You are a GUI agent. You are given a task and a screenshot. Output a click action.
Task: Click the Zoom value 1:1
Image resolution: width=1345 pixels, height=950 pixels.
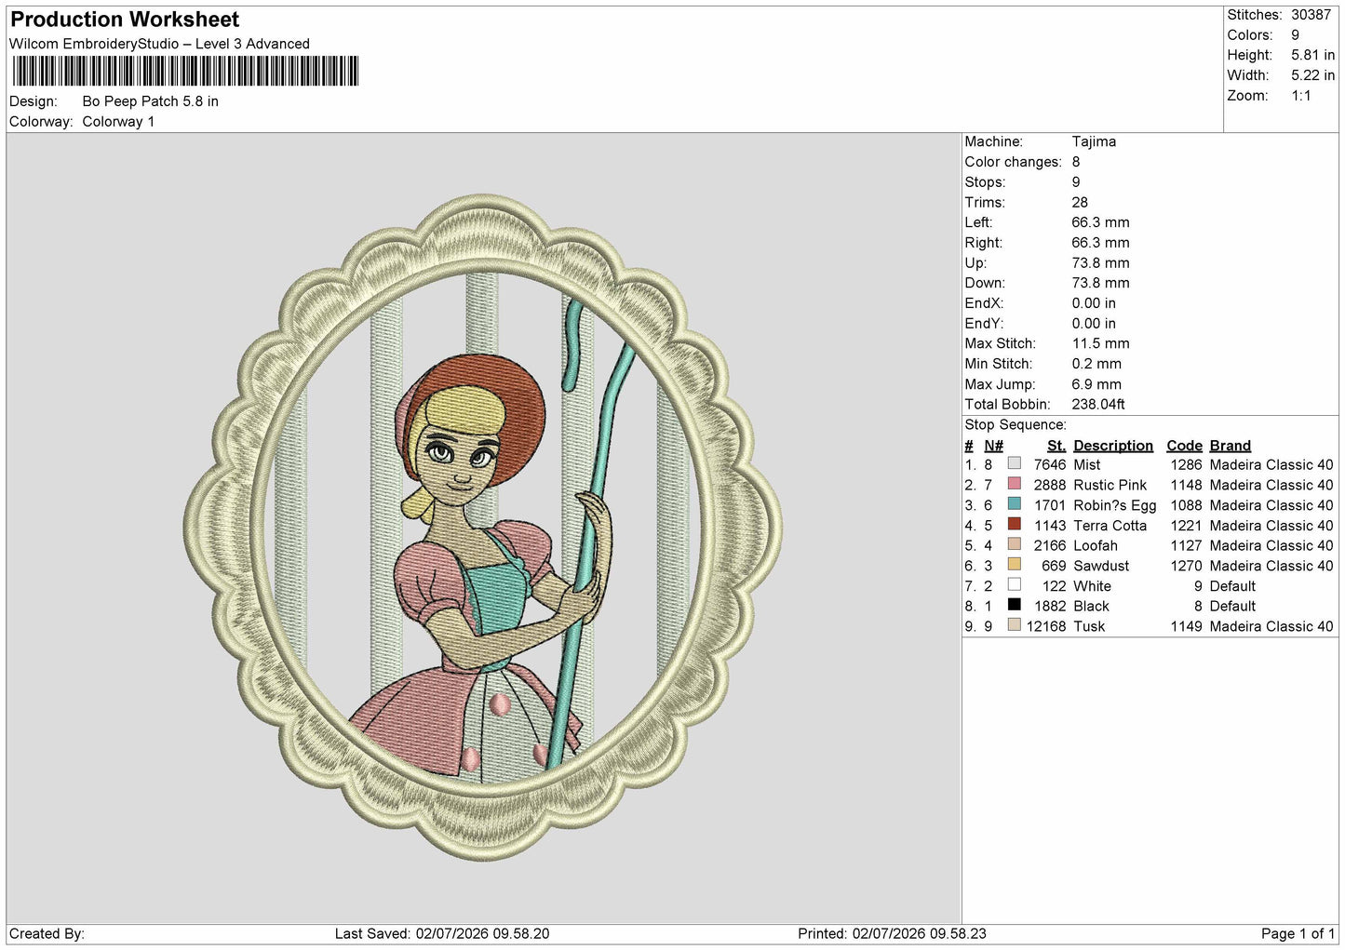pos(1300,96)
